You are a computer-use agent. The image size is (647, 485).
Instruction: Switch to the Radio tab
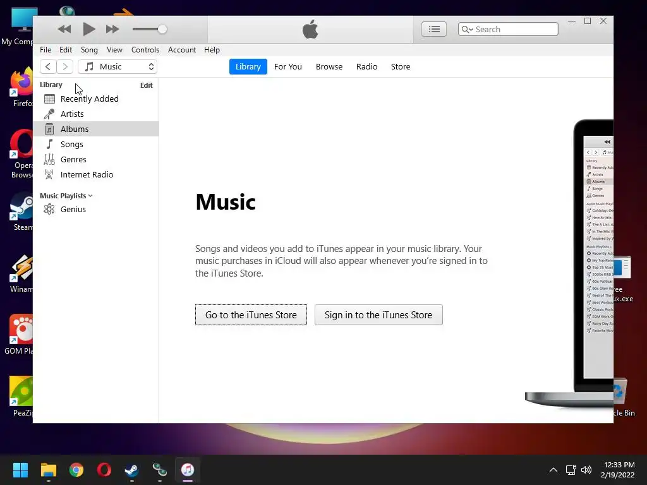click(x=367, y=67)
